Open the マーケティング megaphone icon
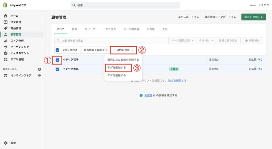Image resolution: width=272 pixels, height=149 pixels. click(x=6, y=47)
